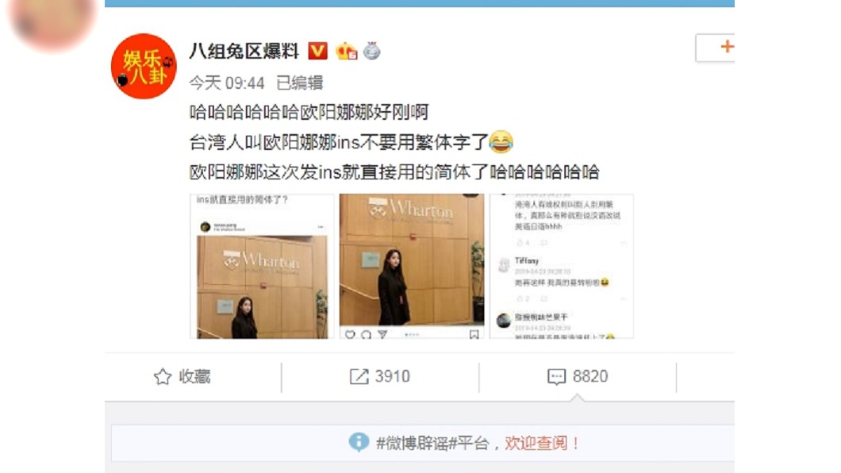
Task: Click the orange V verified badge
Action: coord(317,51)
